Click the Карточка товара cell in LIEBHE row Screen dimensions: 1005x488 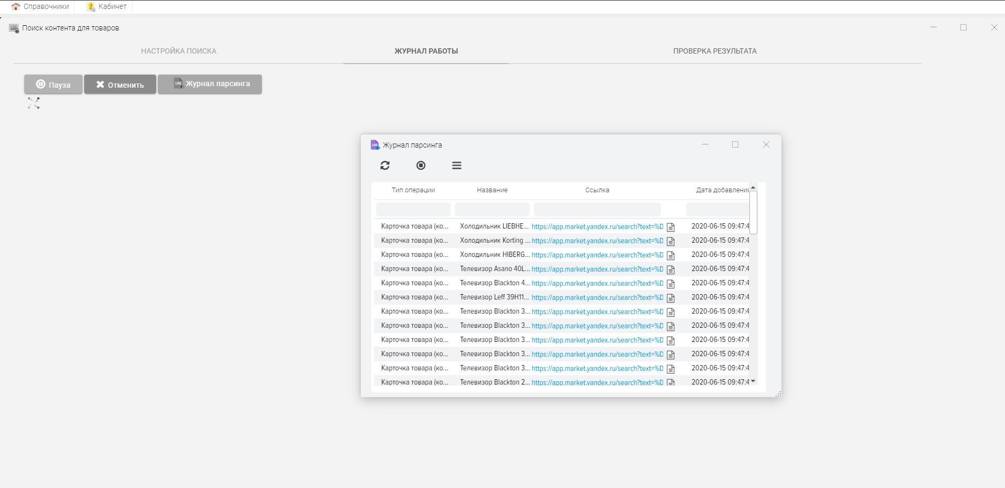pyautogui.click(x=414, y=226)
